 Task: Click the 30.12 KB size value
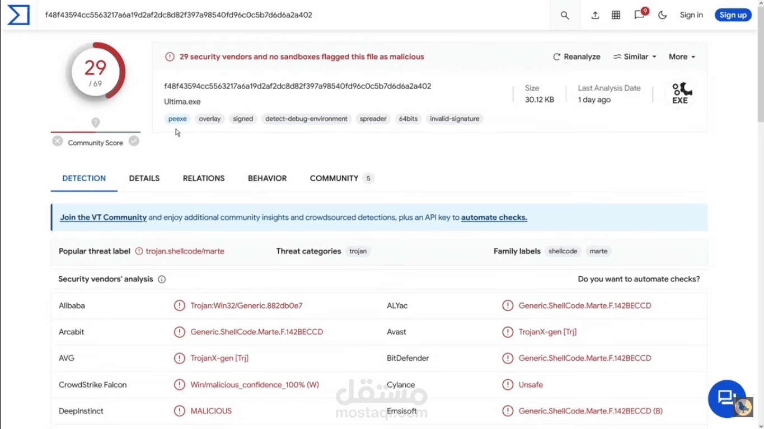(x=540, y=100)
